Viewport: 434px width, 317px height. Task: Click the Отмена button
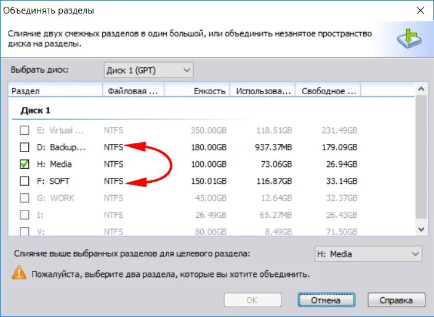click(x=326, y=300)
